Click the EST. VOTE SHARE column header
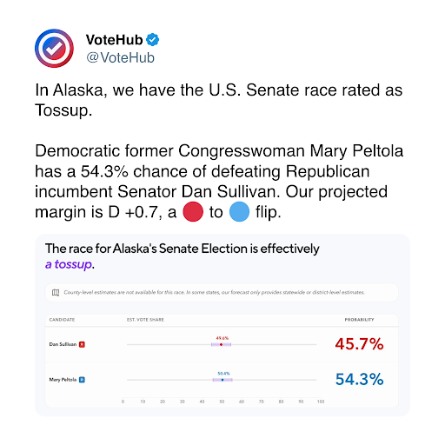 pos(145,320)
